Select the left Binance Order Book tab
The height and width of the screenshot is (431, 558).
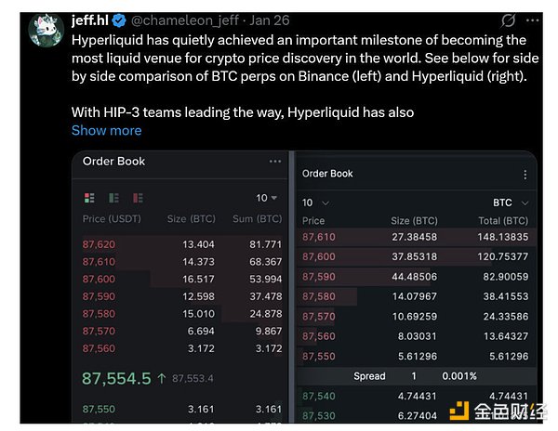pos(114,161)
